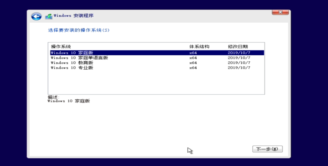Click the Windows 安装程序 title text
The width and height of the screenshot is (328, 166).
(x=73, y=16)
